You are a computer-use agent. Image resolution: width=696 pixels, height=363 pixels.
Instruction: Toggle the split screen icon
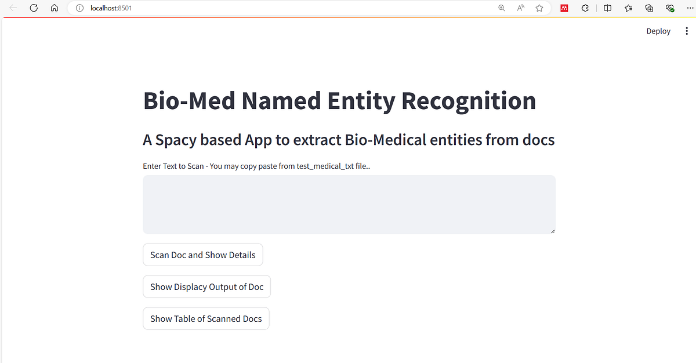pyautogui.click(x=607, y=8)
